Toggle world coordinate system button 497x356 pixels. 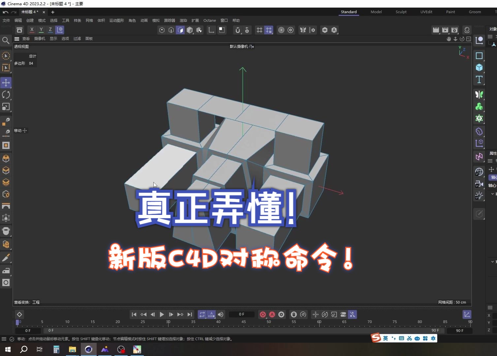(x=60, y=30)
